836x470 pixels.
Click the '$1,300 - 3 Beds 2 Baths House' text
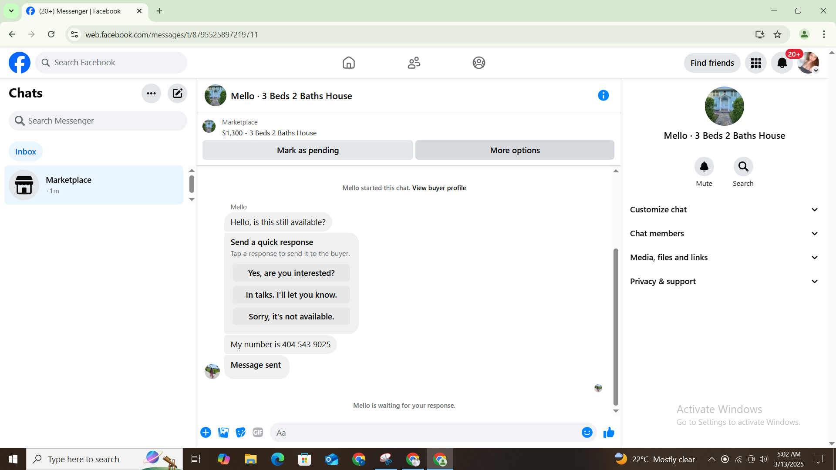pyautogui.click(x=269, y=133)
